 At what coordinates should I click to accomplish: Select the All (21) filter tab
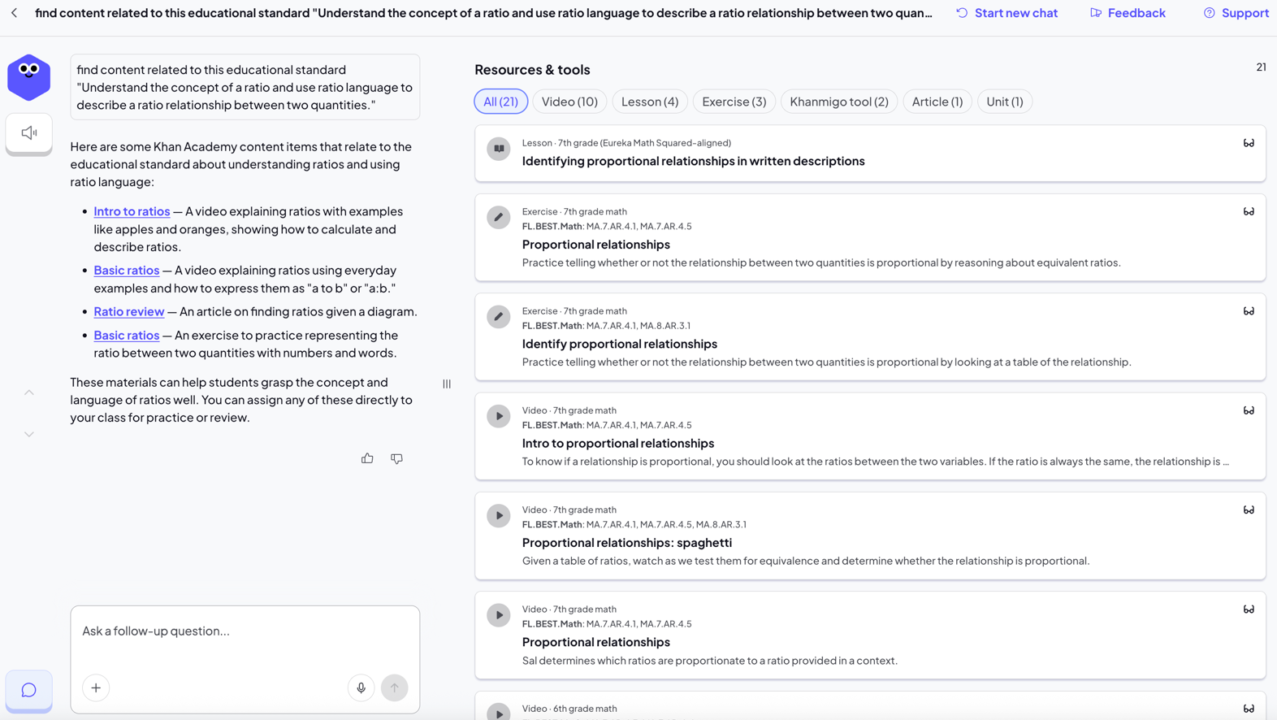click(500, 102)
